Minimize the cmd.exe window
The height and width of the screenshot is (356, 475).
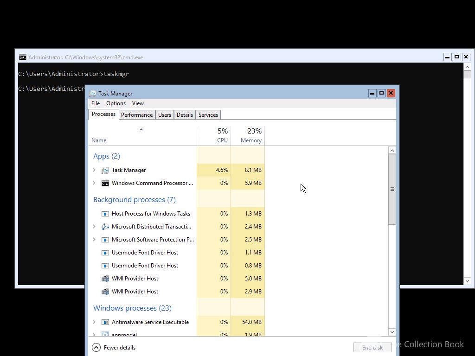[x=448, y=57]
